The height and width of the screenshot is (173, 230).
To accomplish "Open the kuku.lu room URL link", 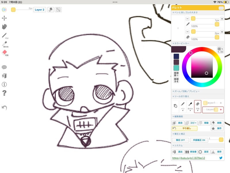I will (189, 158).
